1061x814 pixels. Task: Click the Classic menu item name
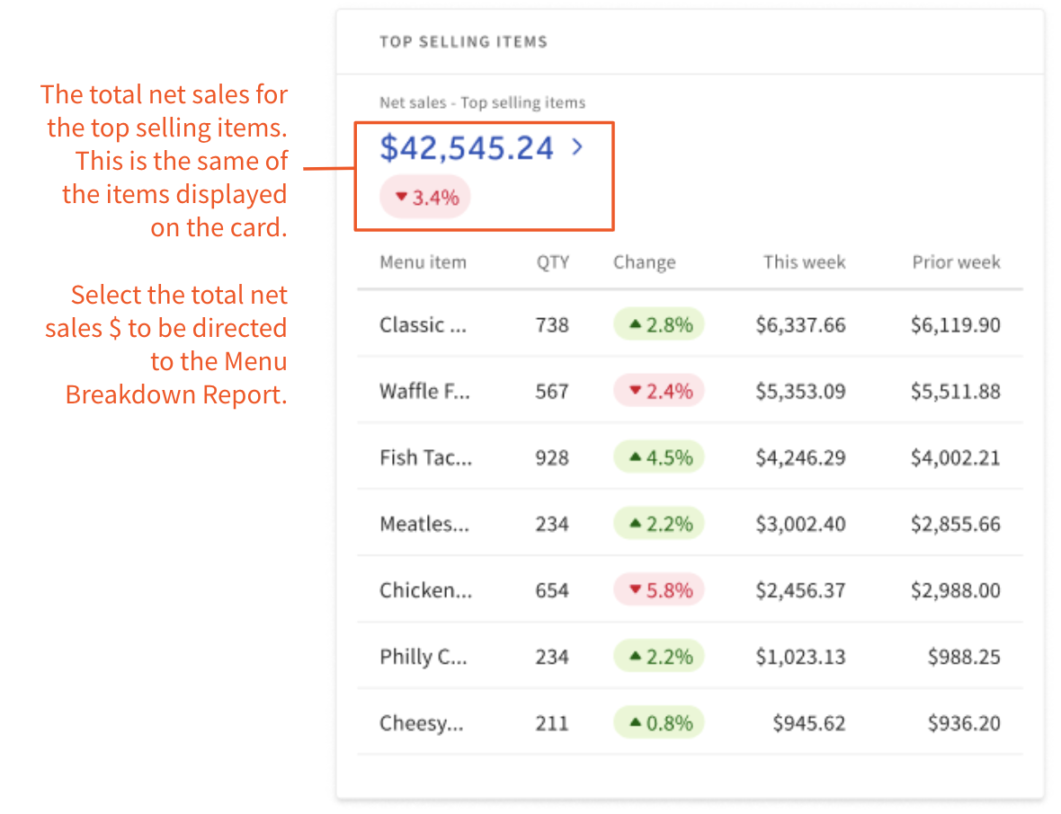point(423,324)
